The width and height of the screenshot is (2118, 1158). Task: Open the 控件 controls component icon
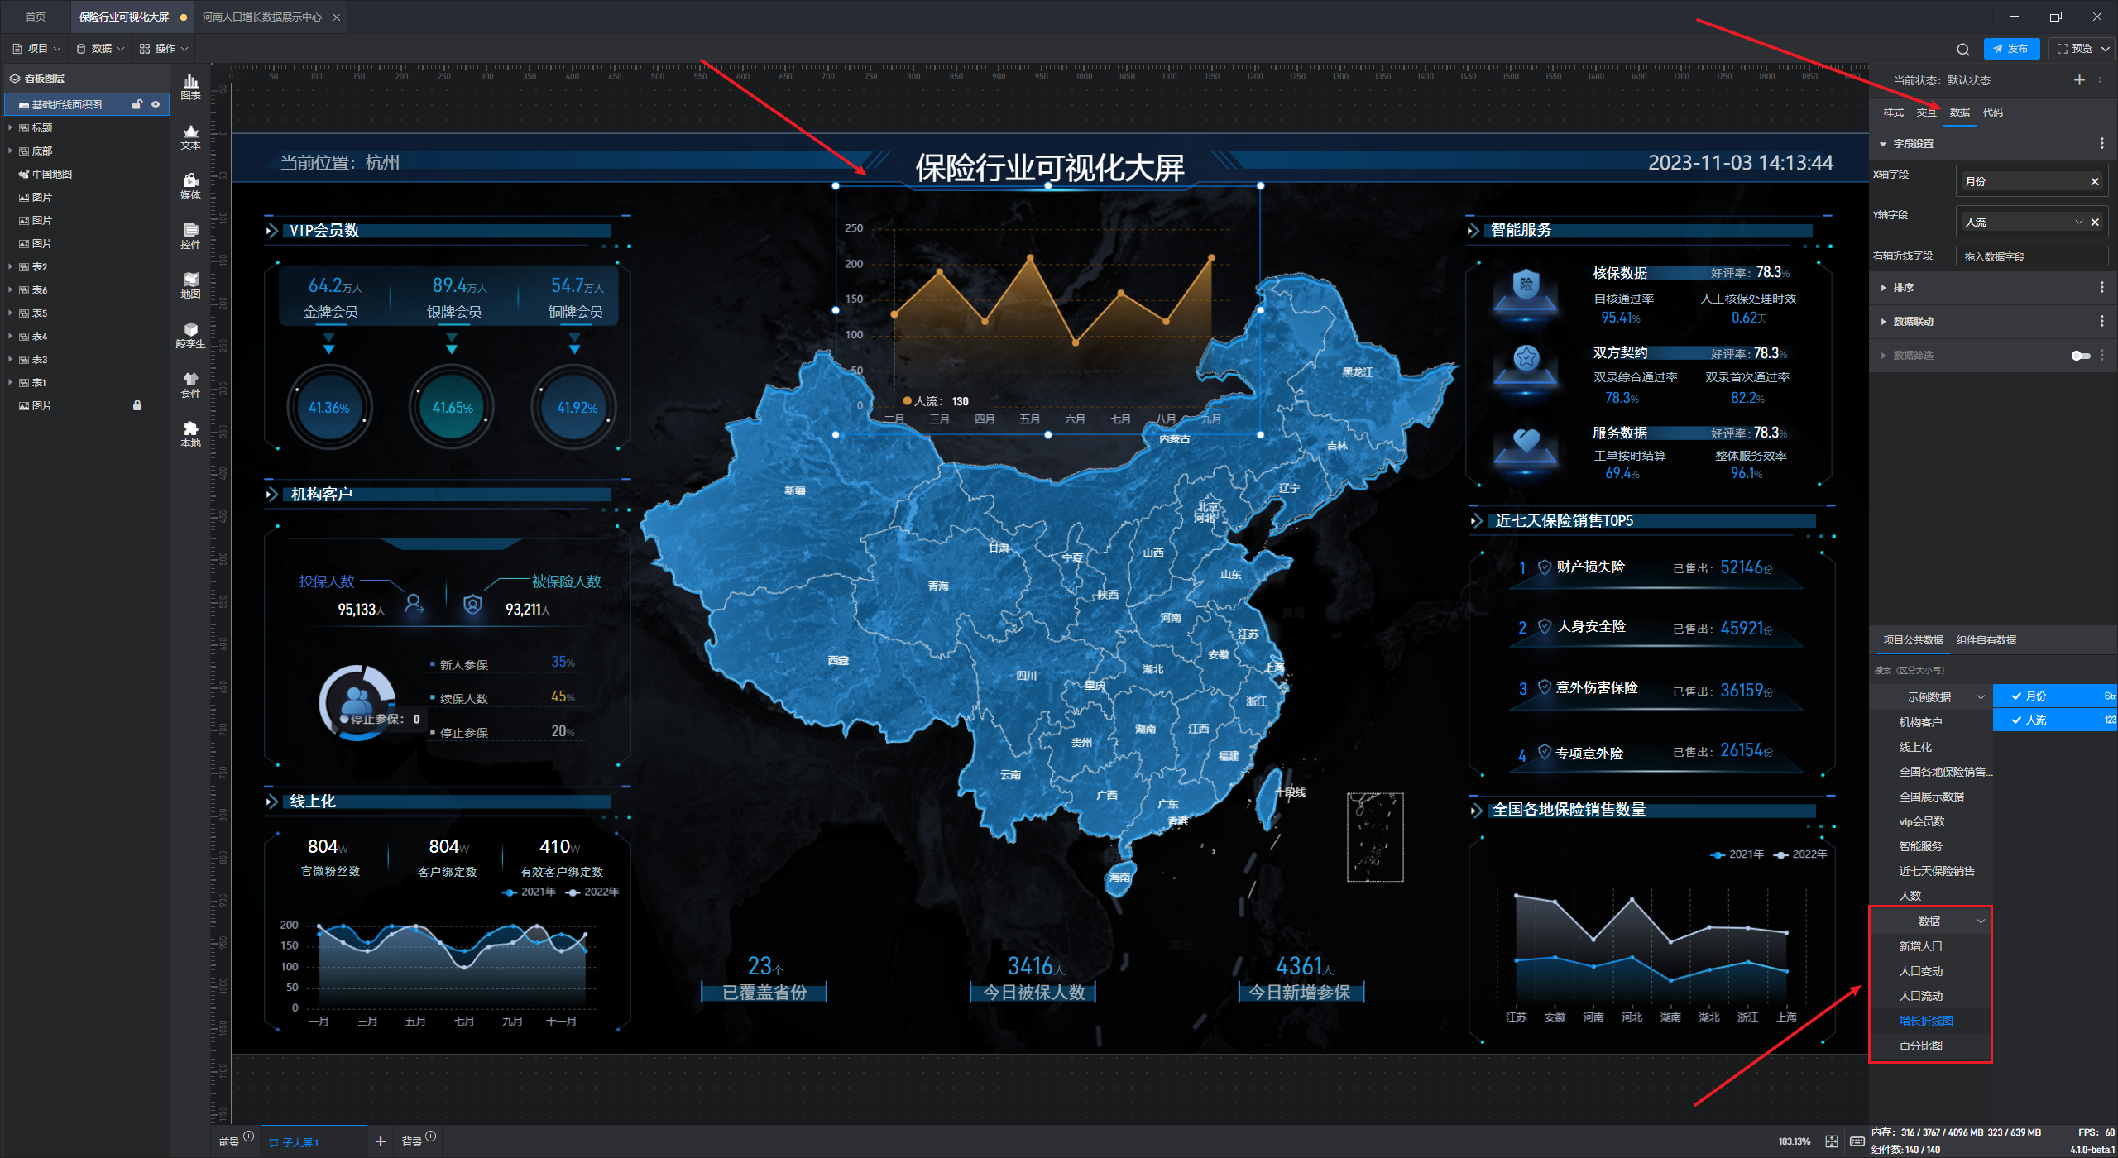(190, 235)
